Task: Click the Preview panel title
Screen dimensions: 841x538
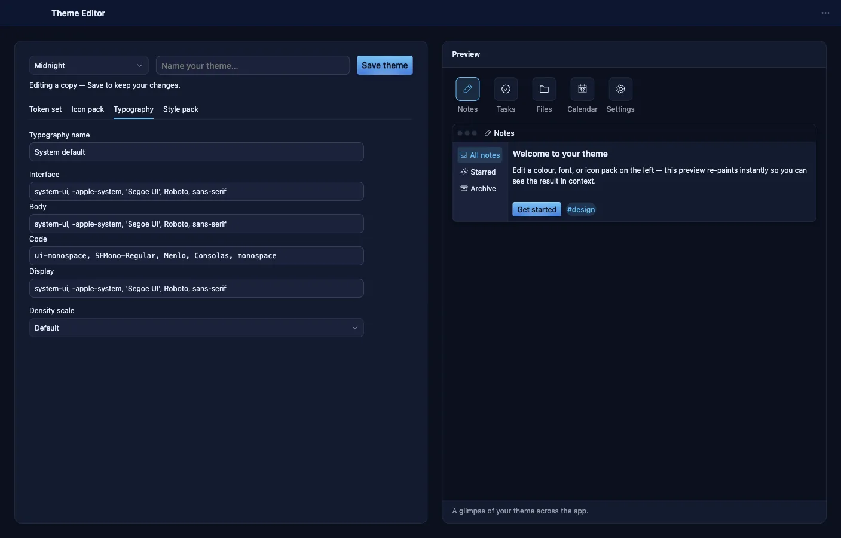Action: pos(466,54)
